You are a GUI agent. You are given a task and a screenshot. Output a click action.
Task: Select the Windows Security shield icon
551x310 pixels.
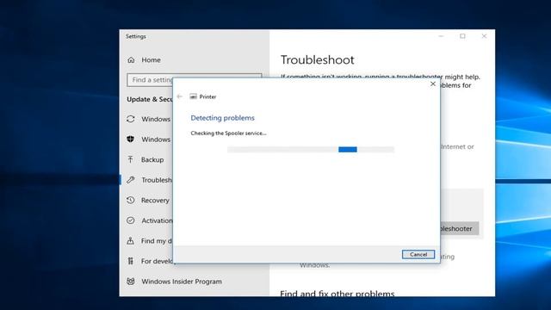130,139
